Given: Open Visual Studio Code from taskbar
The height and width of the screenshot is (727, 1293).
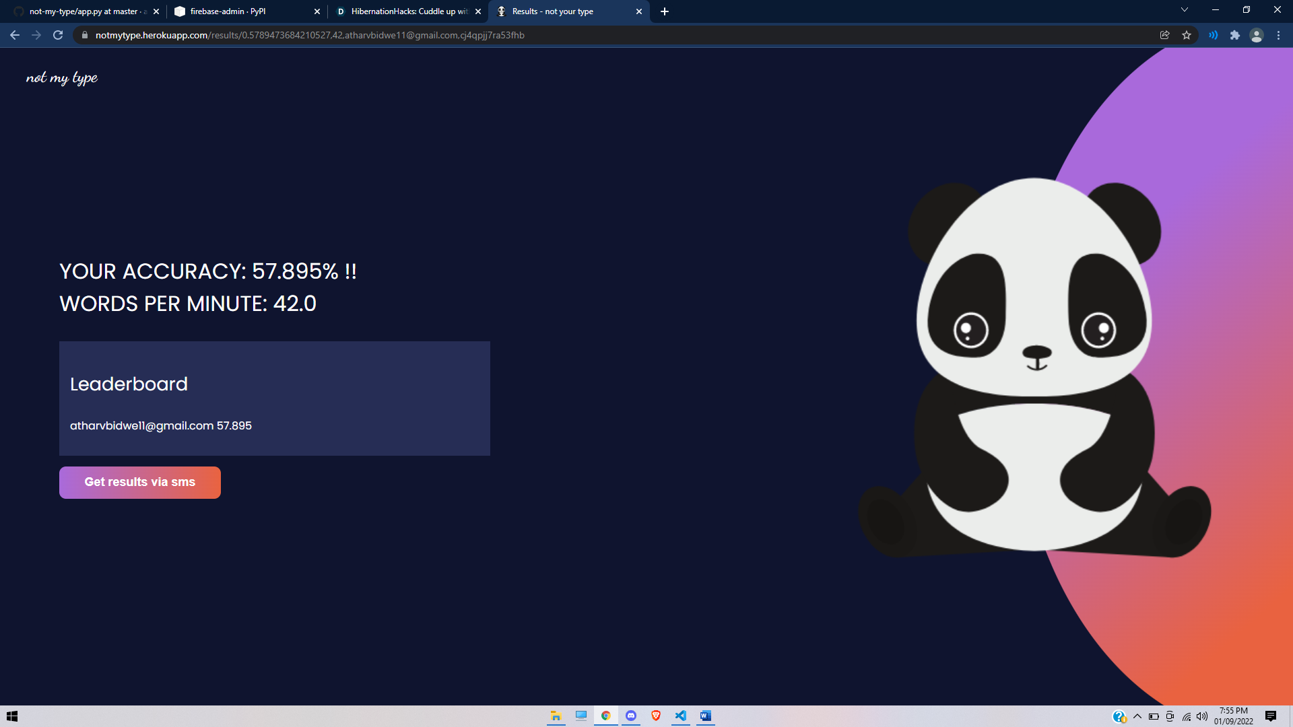Looking at the screenshot, I should pyautogui.click(x=681, y=716).
